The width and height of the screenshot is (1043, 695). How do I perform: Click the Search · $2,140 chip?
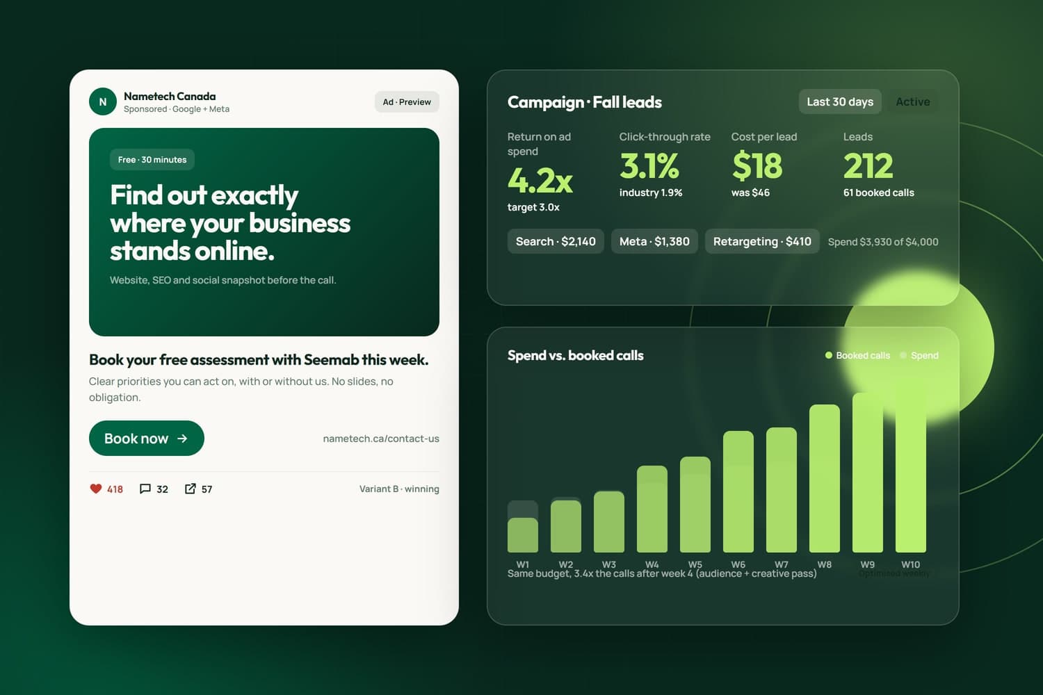pyautogui.click(x=556, y=241)
